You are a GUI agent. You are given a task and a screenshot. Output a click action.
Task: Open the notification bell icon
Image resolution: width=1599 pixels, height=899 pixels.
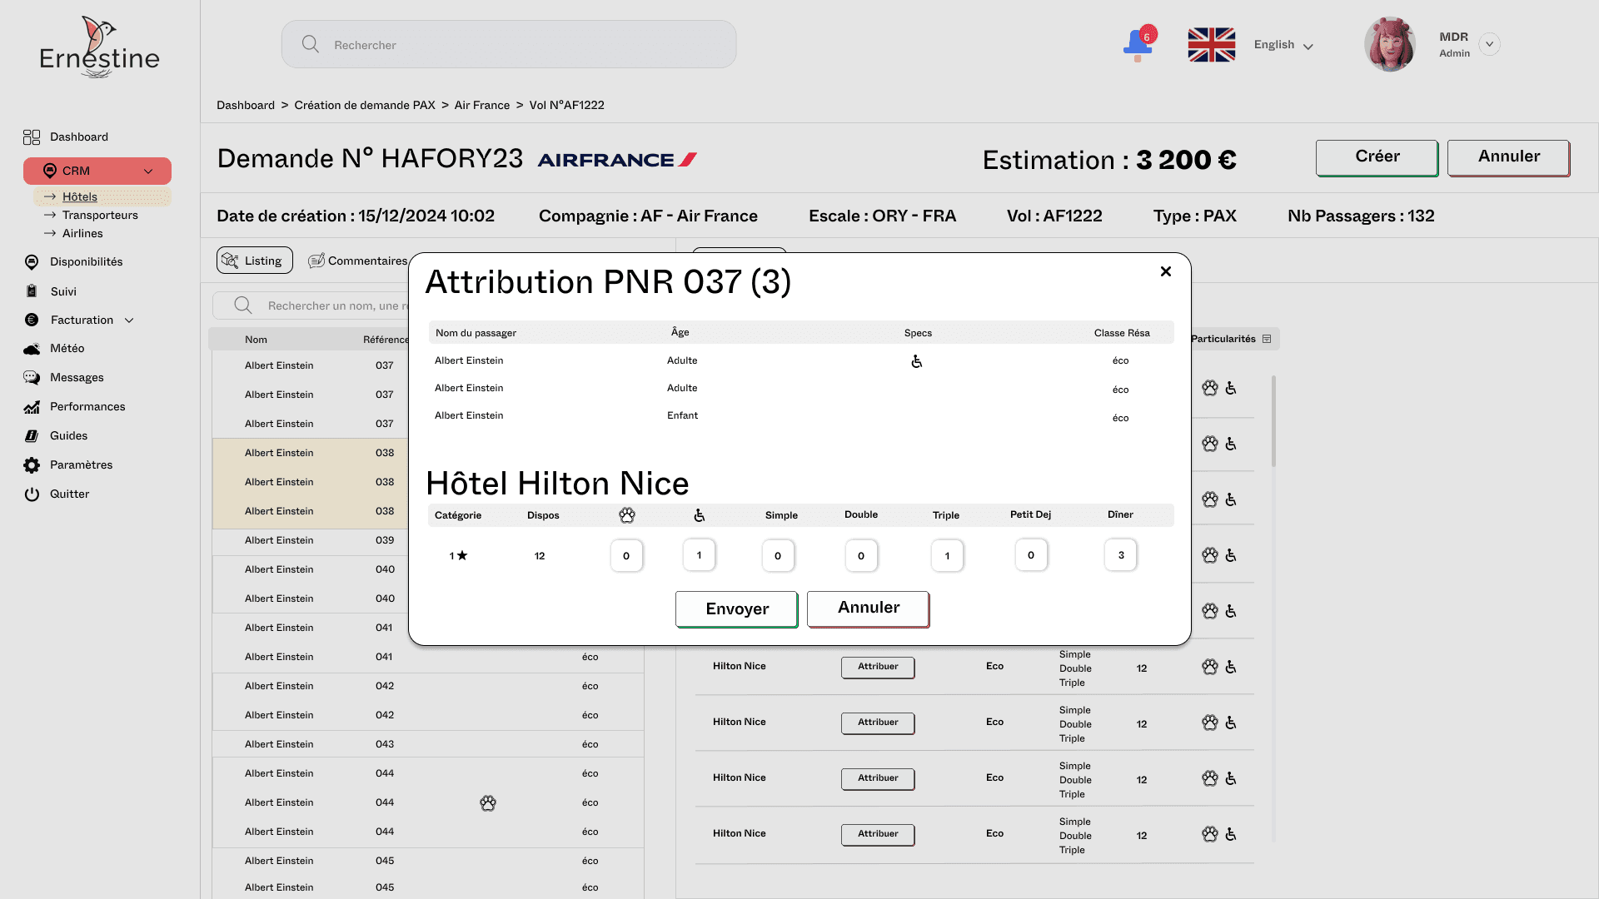pyautogui.click(x=1138, y=44)
